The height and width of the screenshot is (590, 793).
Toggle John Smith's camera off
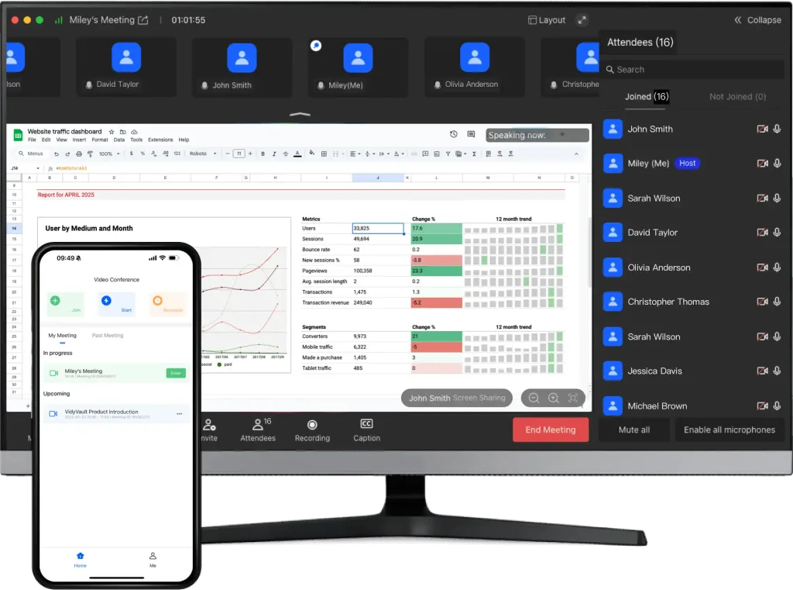762,129
